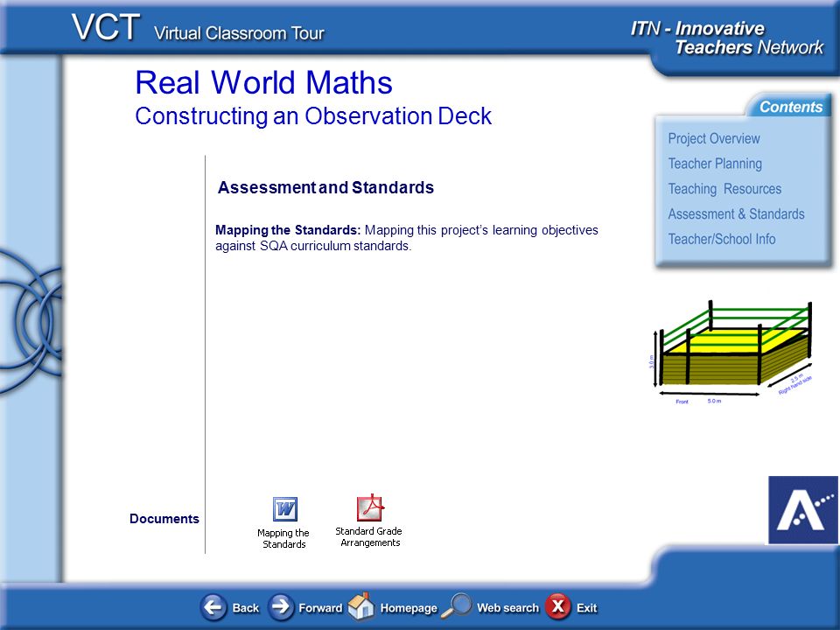
Task: Click the ITN Innovative Teachers Network logo
Action: [726, 38]
